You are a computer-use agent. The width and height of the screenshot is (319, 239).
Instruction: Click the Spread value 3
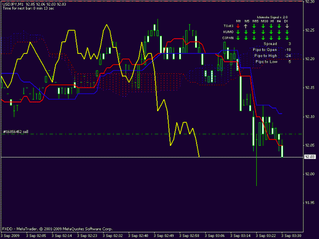click(290, 44)
